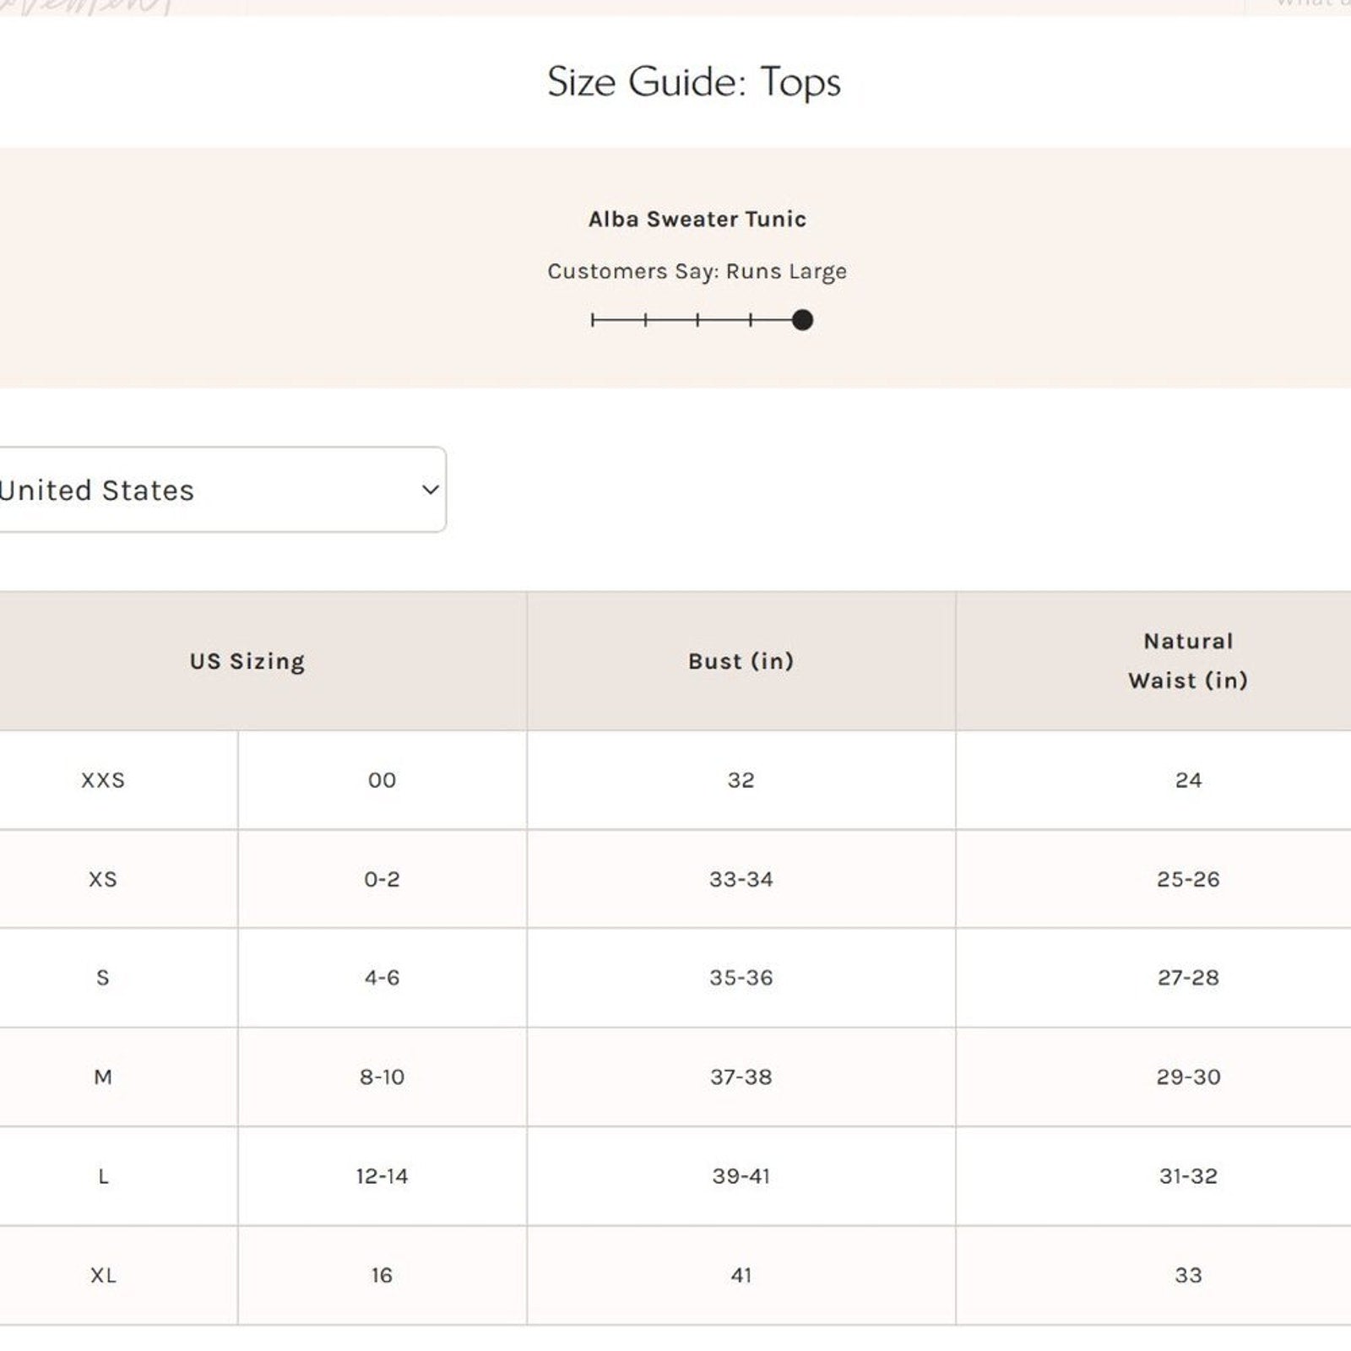
Task: Select the S size row label
Action: click(x=103, y=978)
